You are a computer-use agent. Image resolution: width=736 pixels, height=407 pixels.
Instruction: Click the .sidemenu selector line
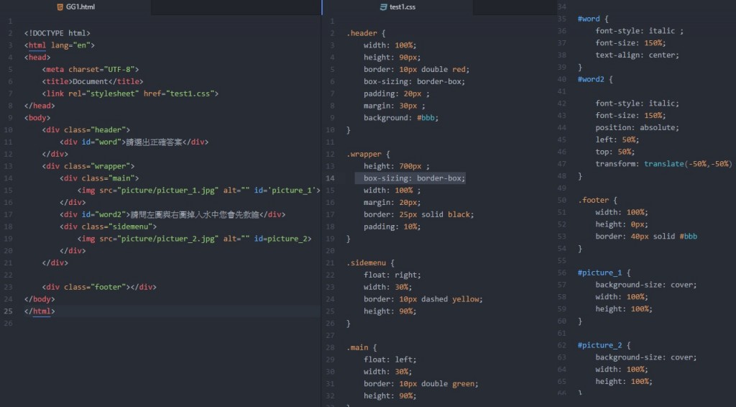click(x=371, y=263)
